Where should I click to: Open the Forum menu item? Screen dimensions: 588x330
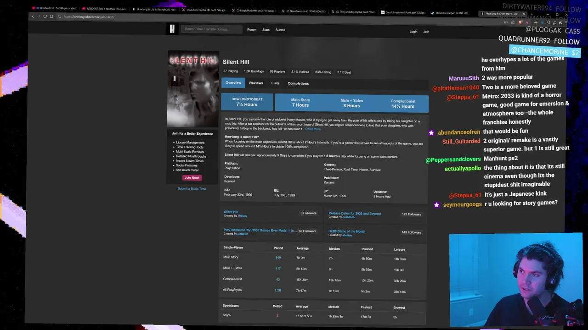[x=252, y=30]
